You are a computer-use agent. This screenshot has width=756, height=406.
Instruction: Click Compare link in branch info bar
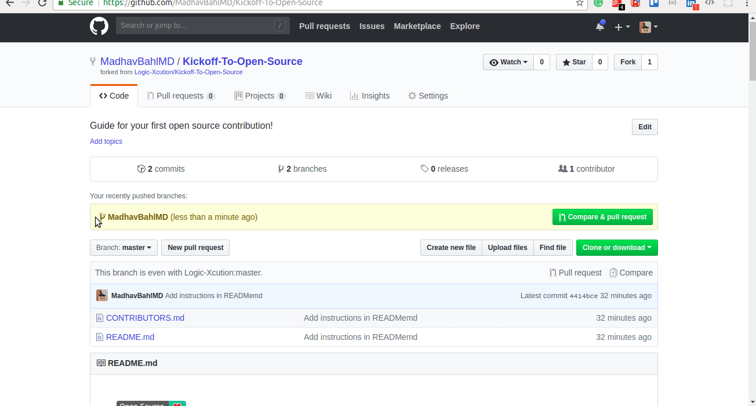click(x=631, y=273)
